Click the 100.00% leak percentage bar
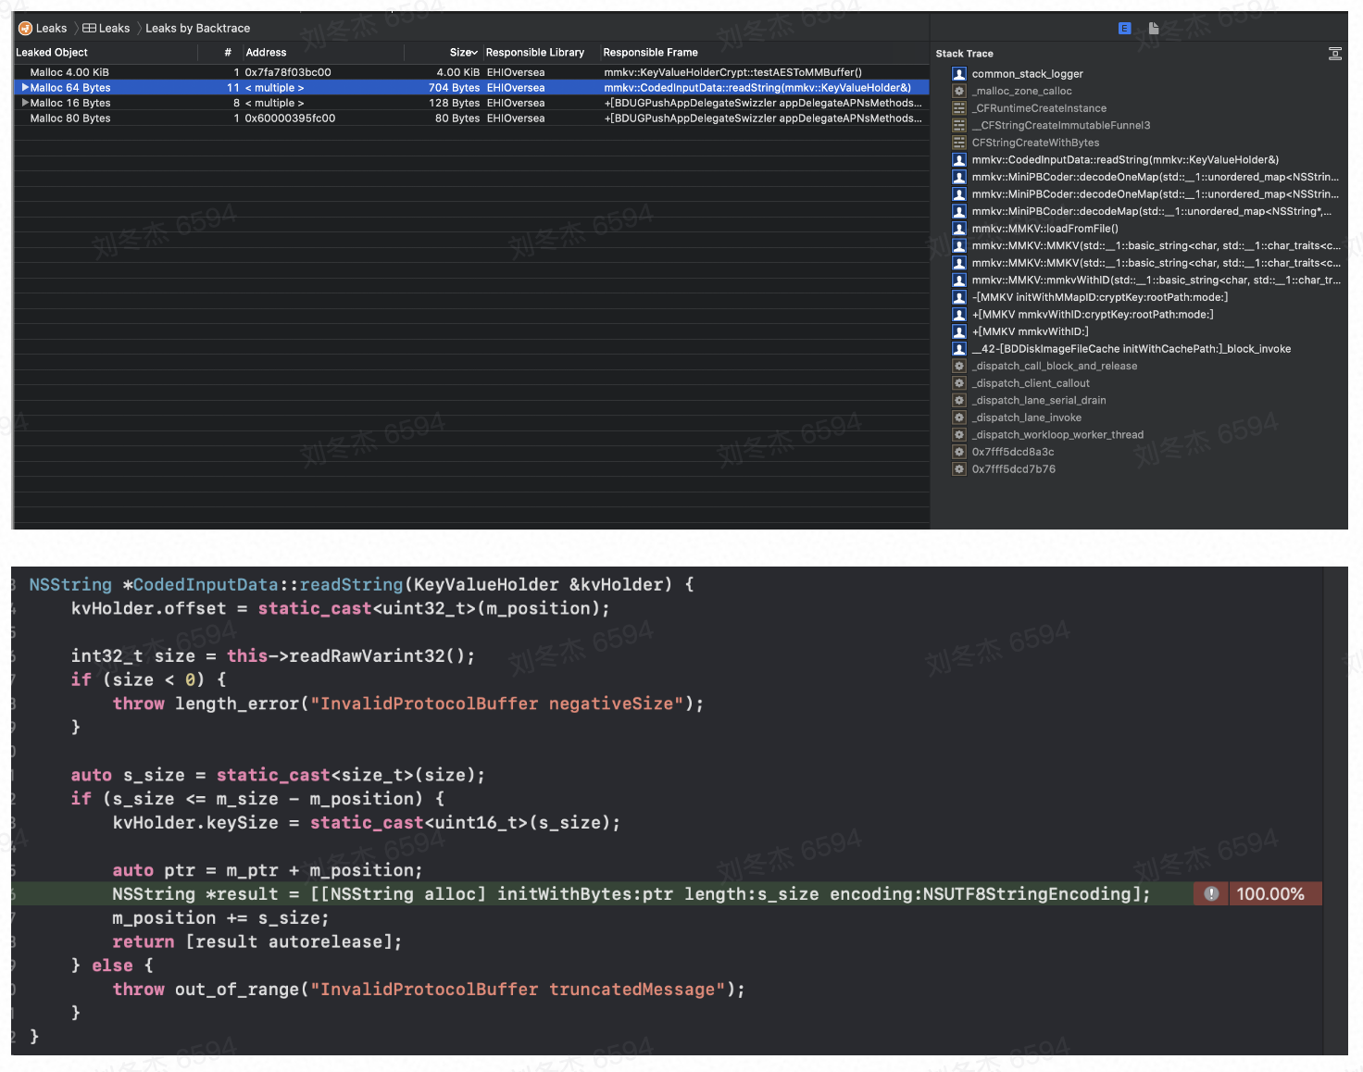 (1273, 893)
